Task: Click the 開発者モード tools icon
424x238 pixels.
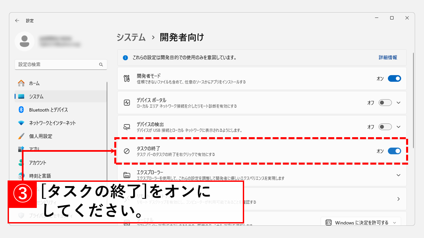Action: (127, 79)
